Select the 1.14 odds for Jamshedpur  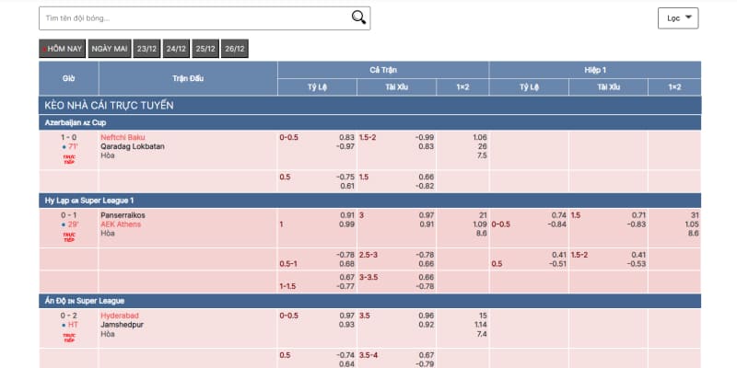click(480, 325)
